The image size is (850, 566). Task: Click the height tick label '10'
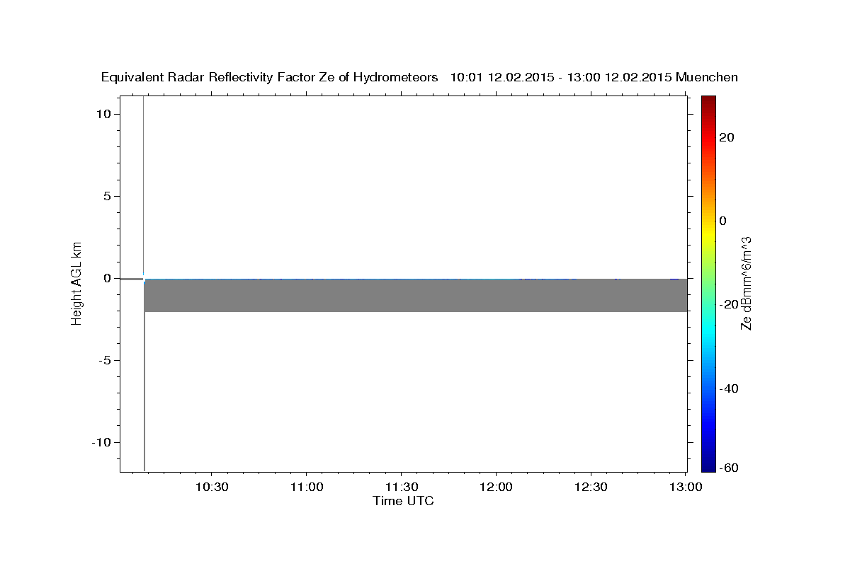105,114
